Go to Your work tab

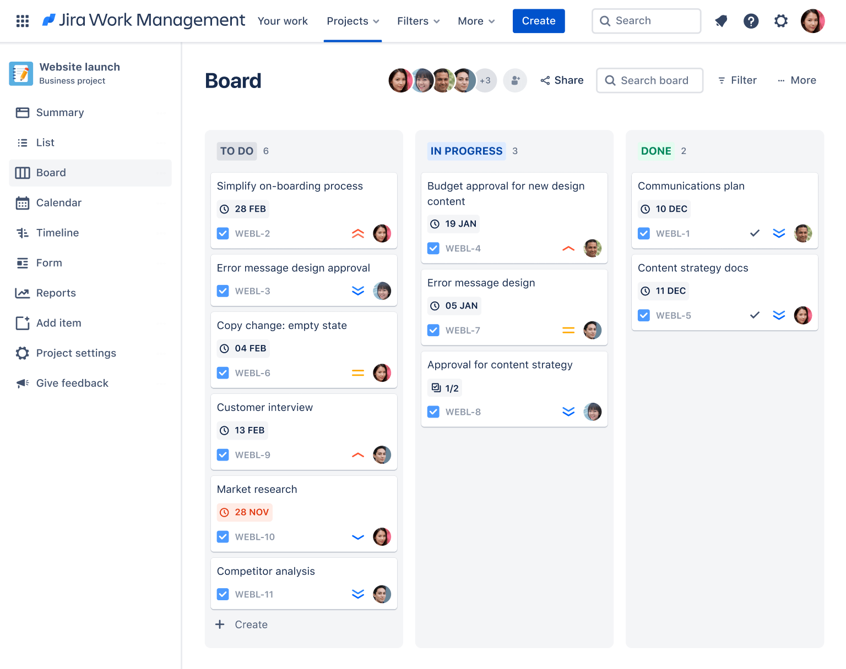coord(283,21)
